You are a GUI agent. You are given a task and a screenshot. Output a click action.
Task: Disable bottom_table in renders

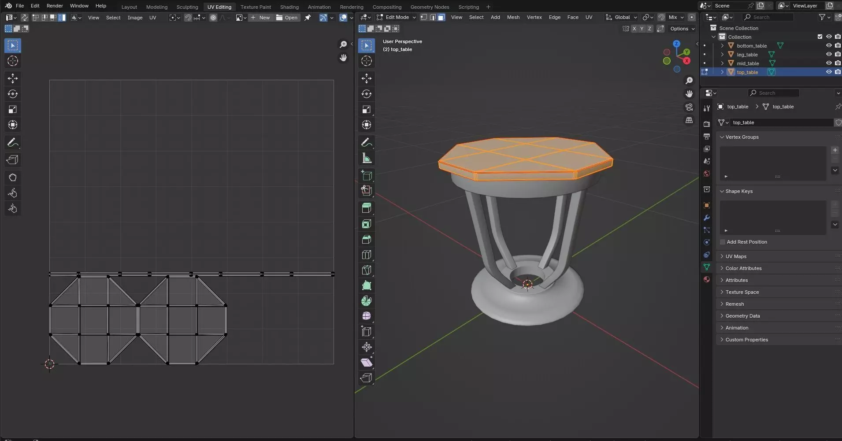pos(838,45)
